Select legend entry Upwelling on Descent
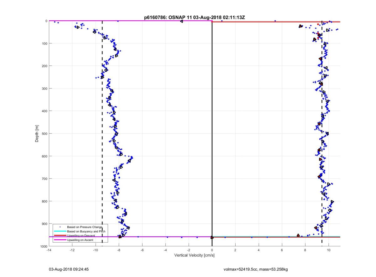The width and height of the screenshot is (376, 277). pos(81,235)
